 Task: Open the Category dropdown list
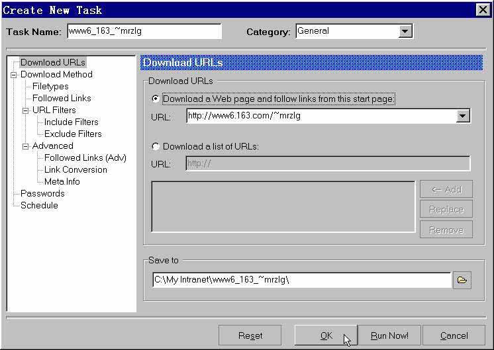(405, 31)
